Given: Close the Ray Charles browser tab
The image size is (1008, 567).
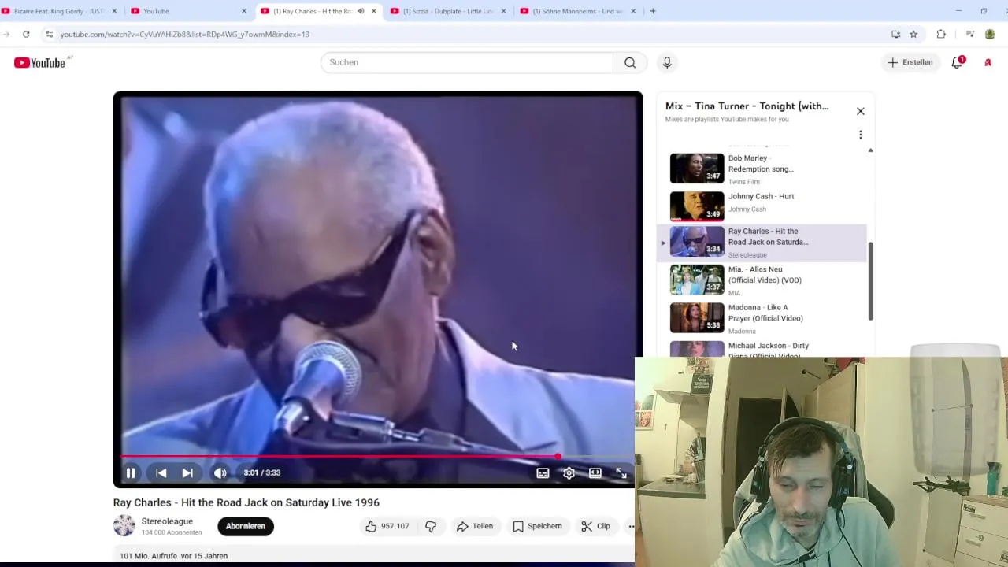Looking at the screenshot, I should (374, 11).
